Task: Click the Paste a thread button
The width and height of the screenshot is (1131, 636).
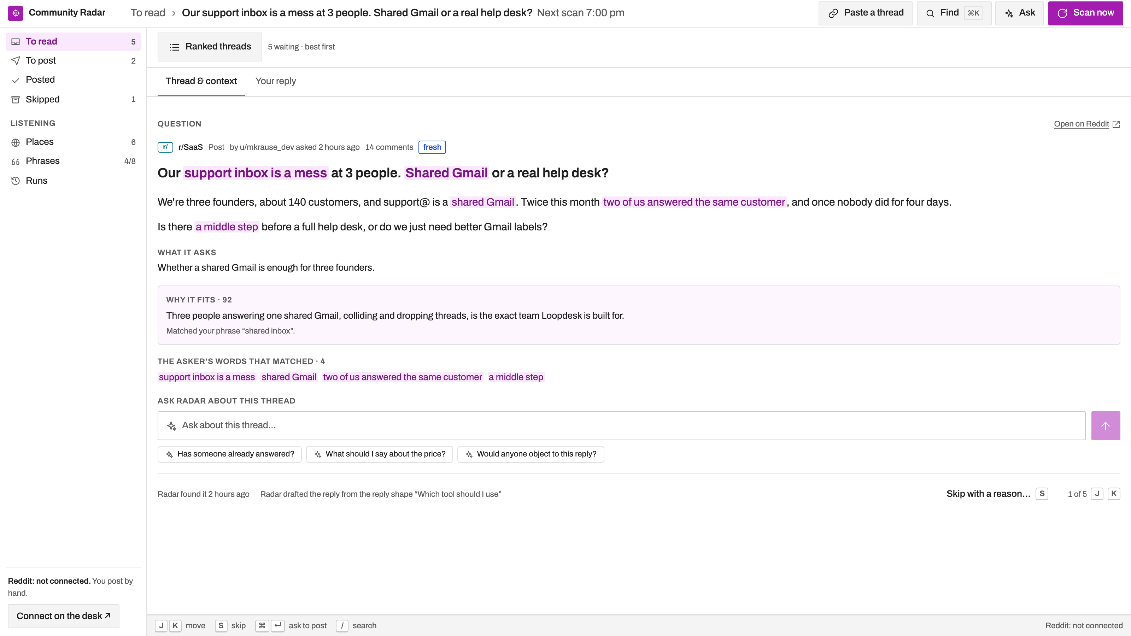Action: tap(865, 13)
